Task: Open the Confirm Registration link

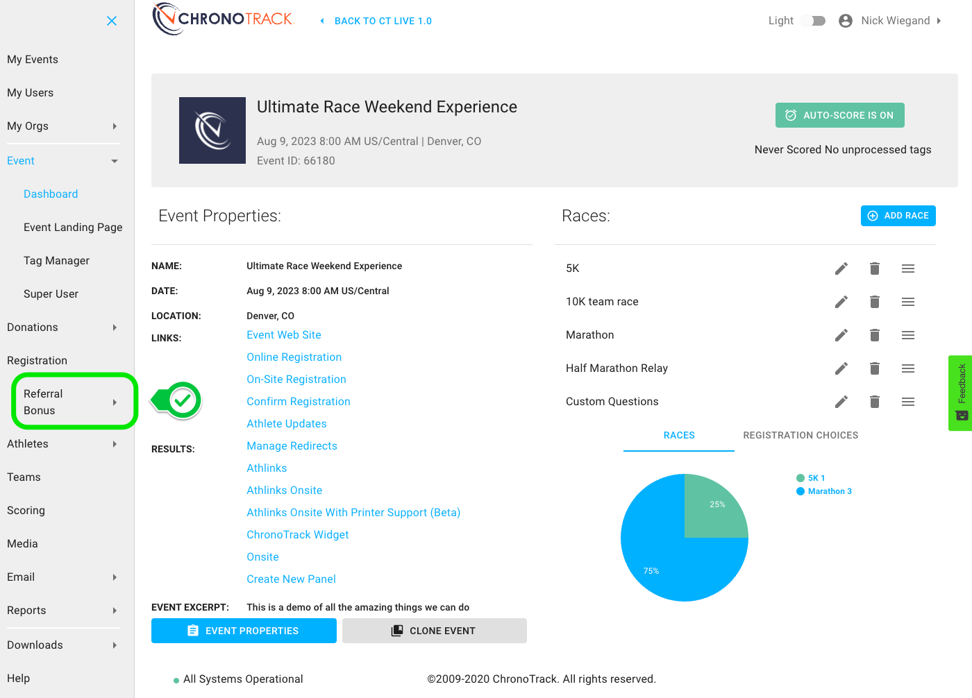Action: (x=299, y=402)
